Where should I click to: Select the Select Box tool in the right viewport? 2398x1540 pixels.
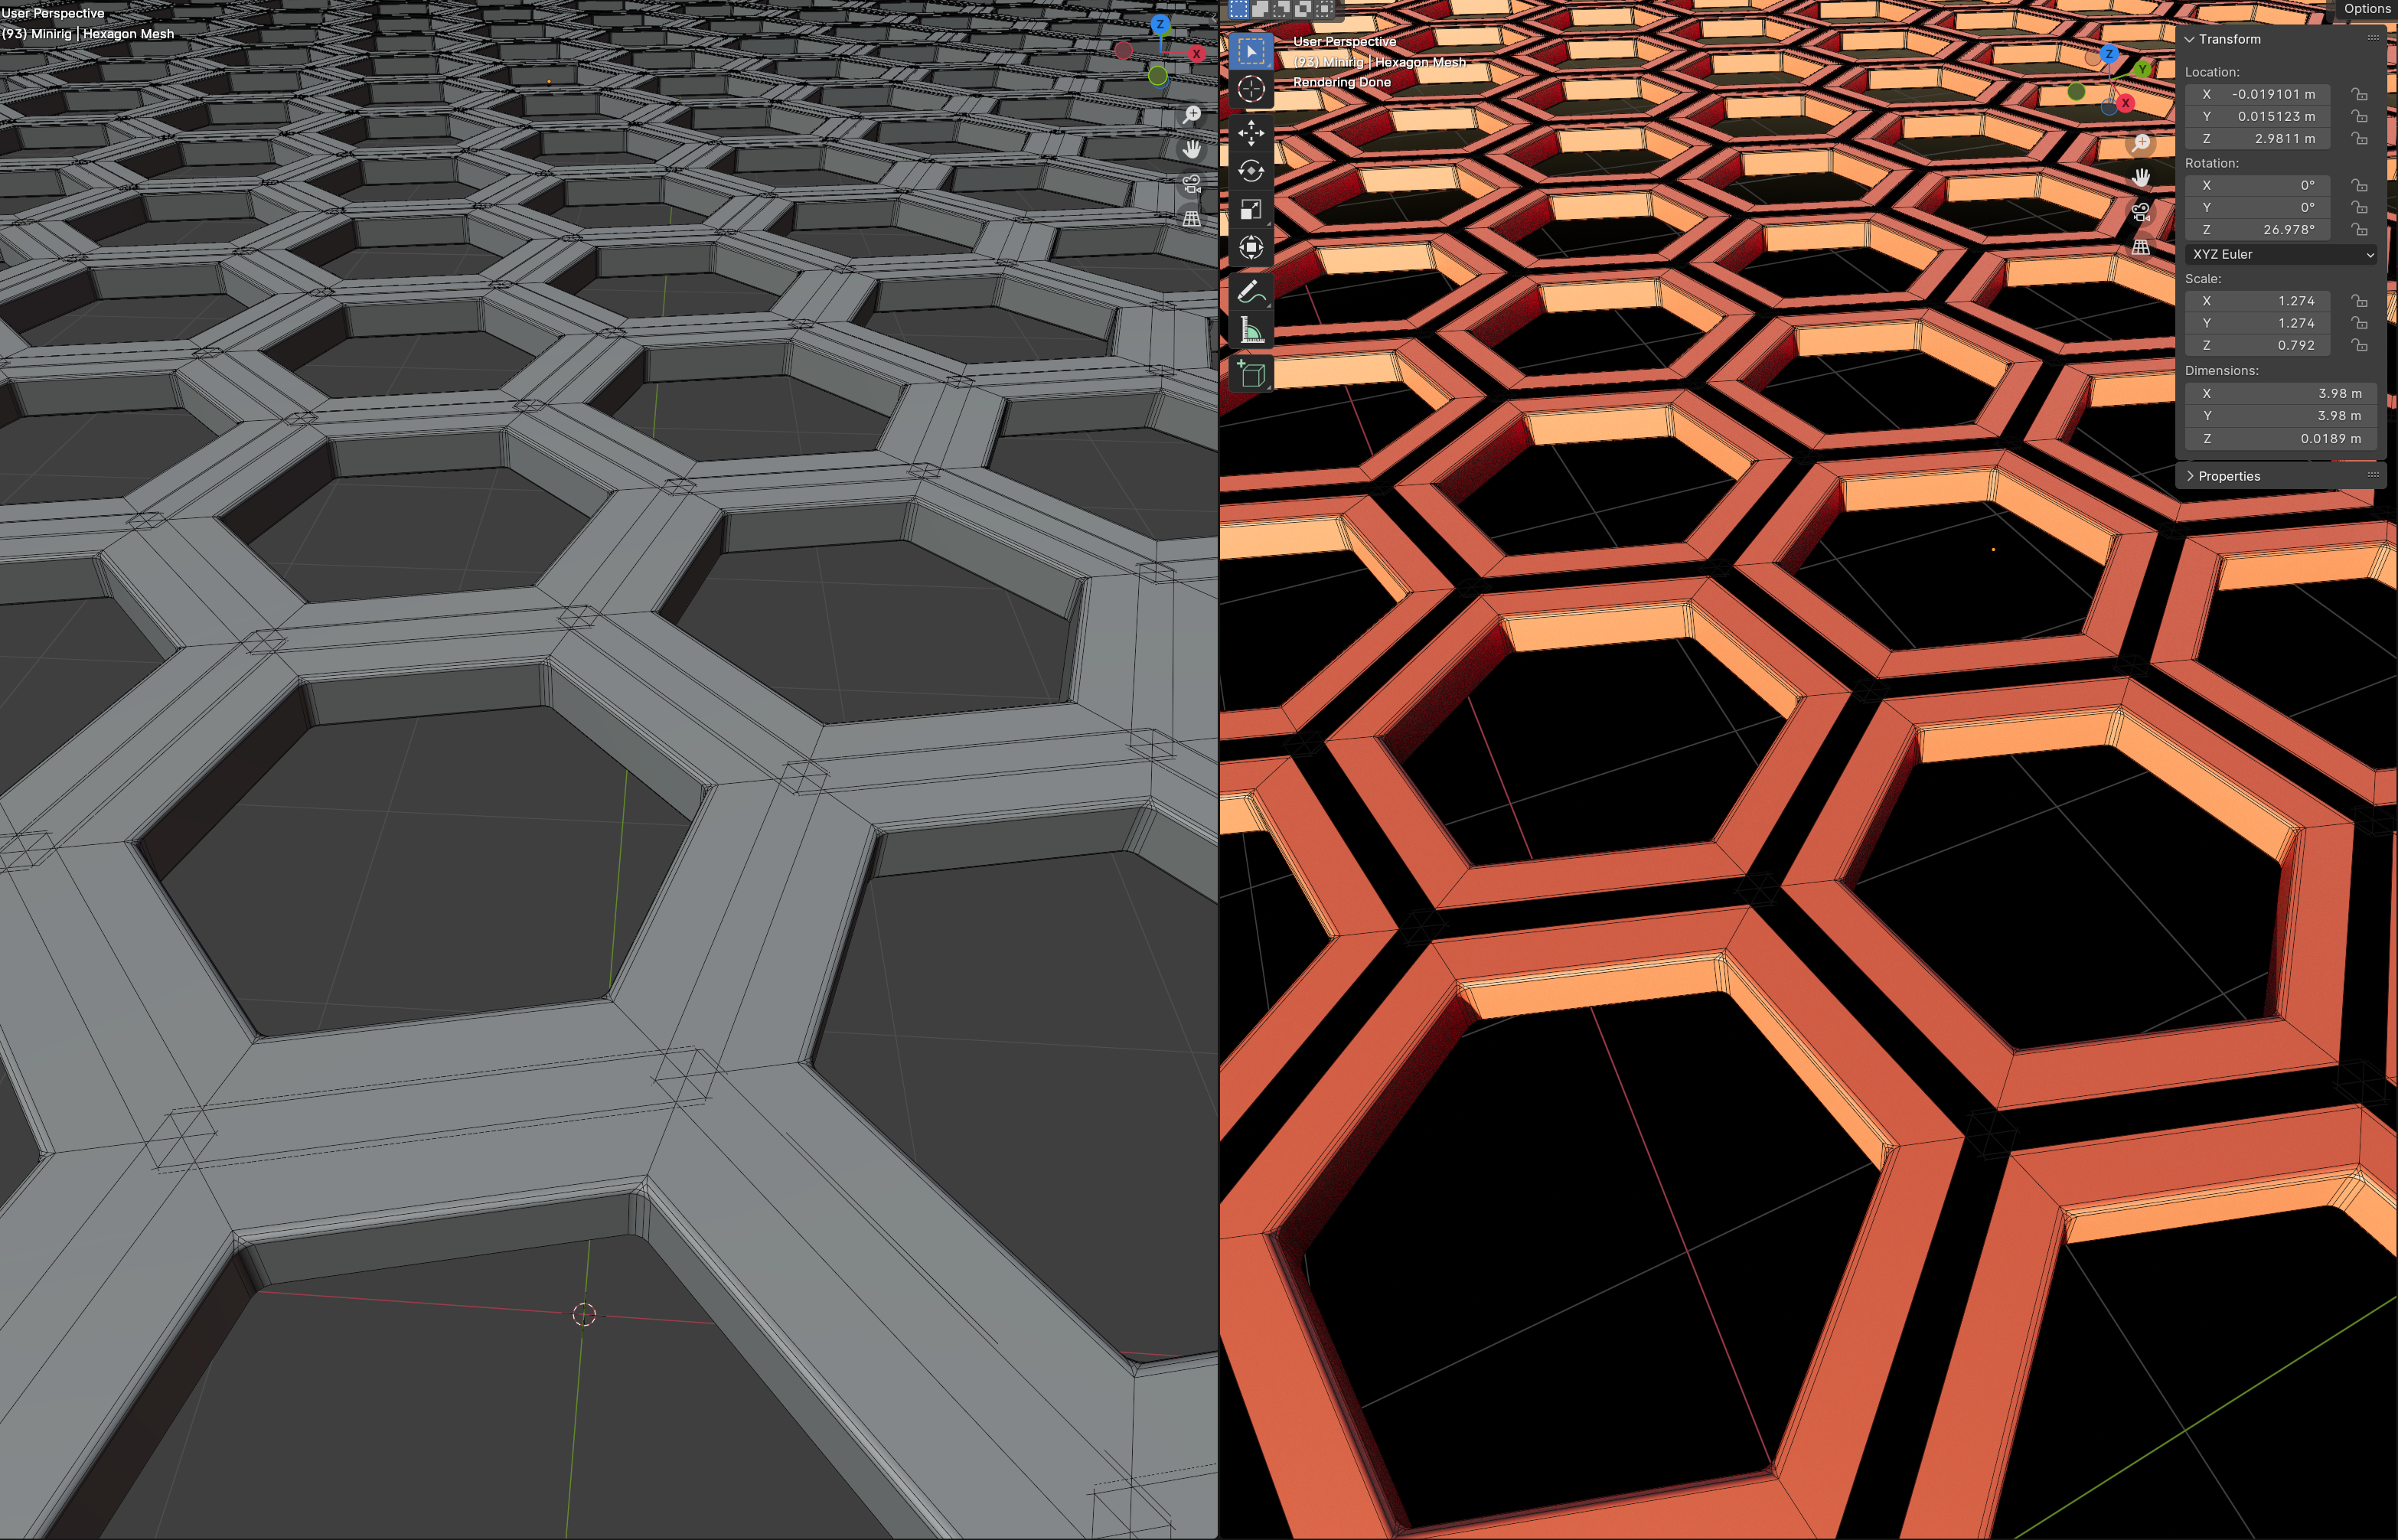coord(1251,51)
